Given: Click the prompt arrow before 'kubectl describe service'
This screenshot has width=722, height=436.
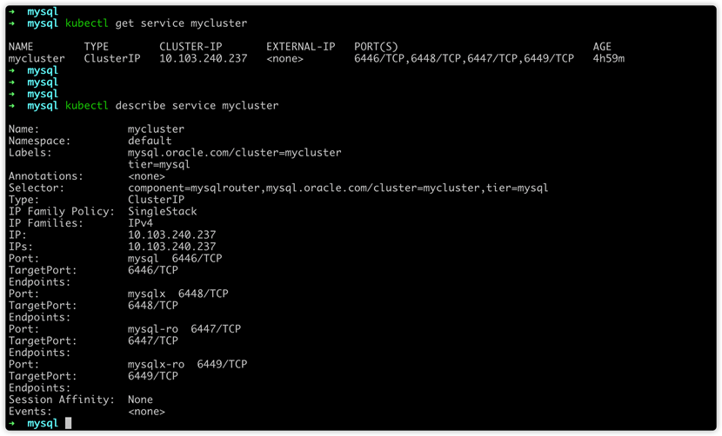Looking at the screenshot, I should click(x=12, y=105).
